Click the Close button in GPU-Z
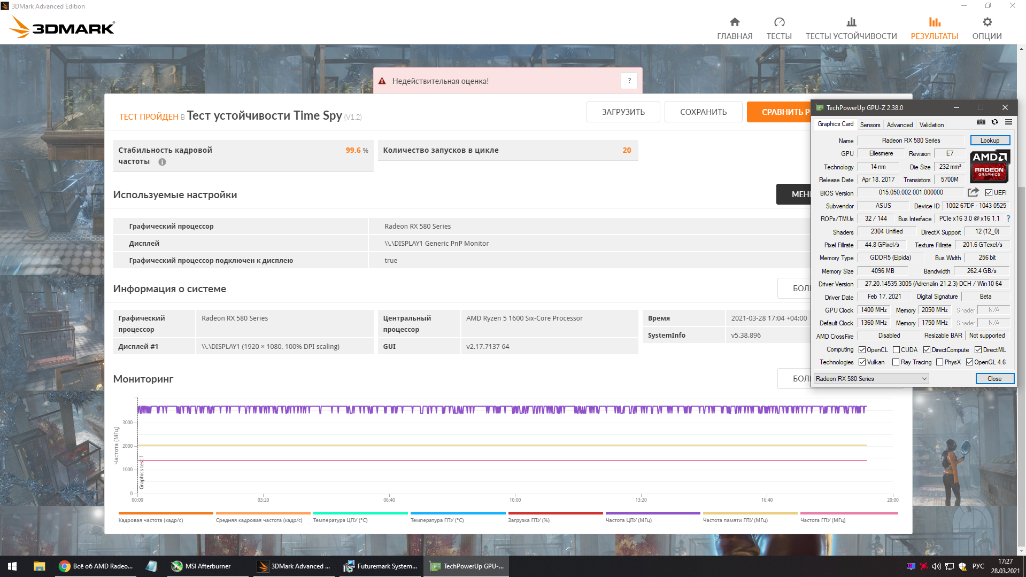Image resolution: width=1026 pixels, height=577 pixels. click(994, 379)
